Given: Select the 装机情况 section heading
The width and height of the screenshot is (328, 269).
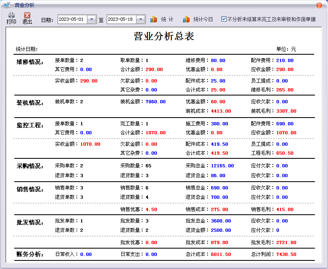Looking at the screenshot, I should (x=30, y=103).
